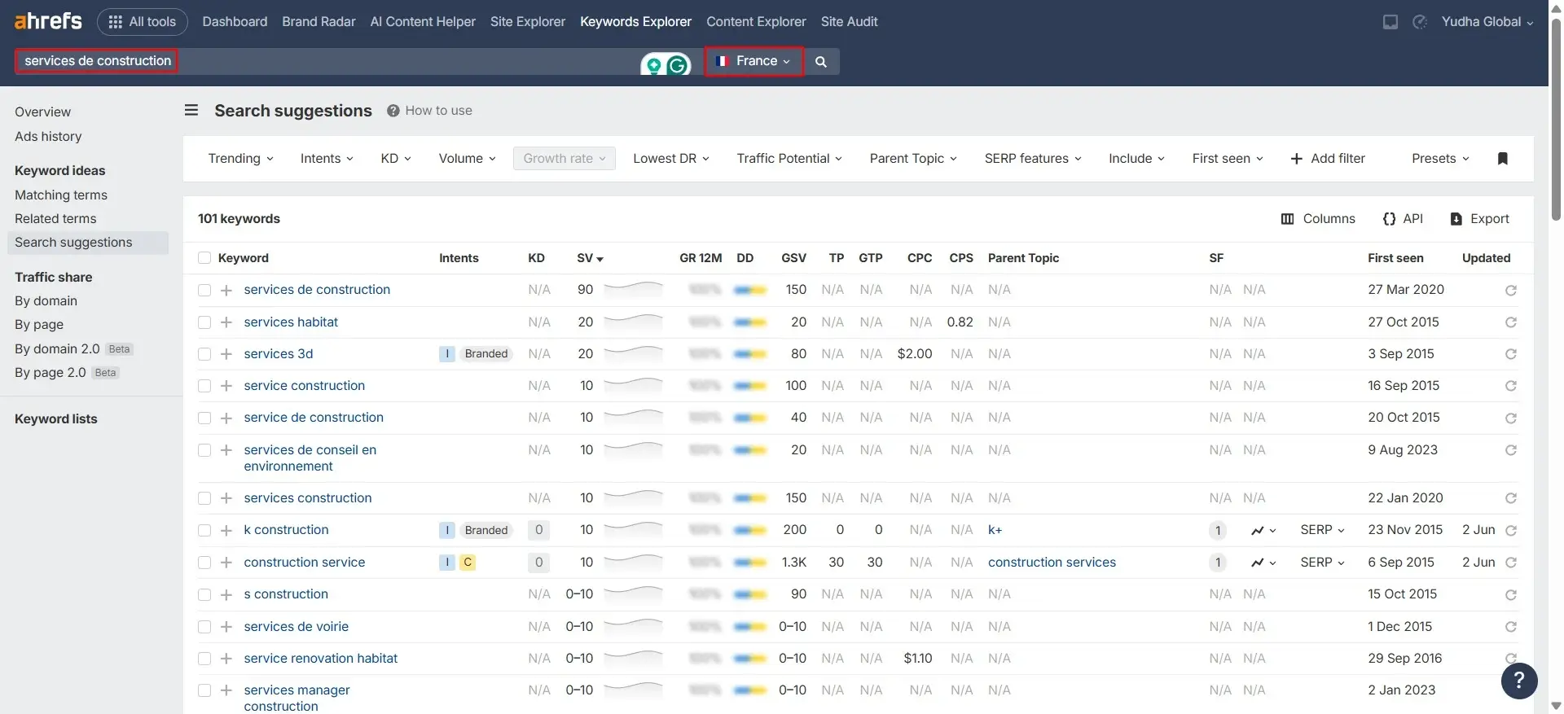The height and width of the screenshot is (714, 1564).
Task: Expand the SERP features filter
Action: tap(1033, 159)
